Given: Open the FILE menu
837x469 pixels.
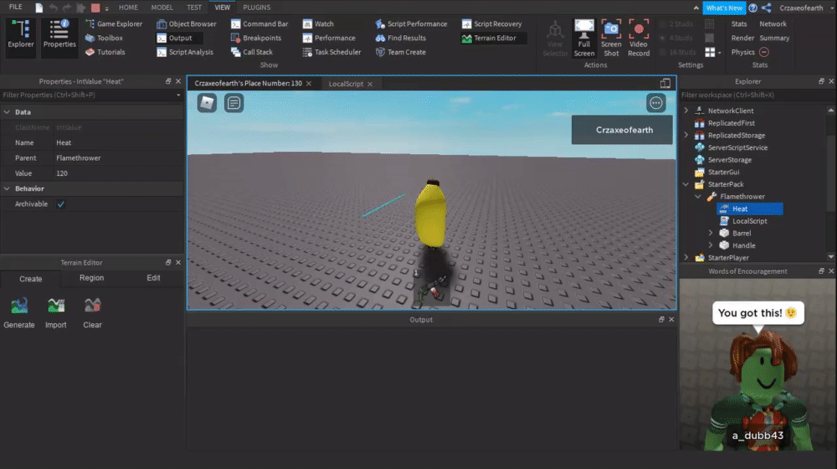Looking at the screenshot, I should [15, 7].
